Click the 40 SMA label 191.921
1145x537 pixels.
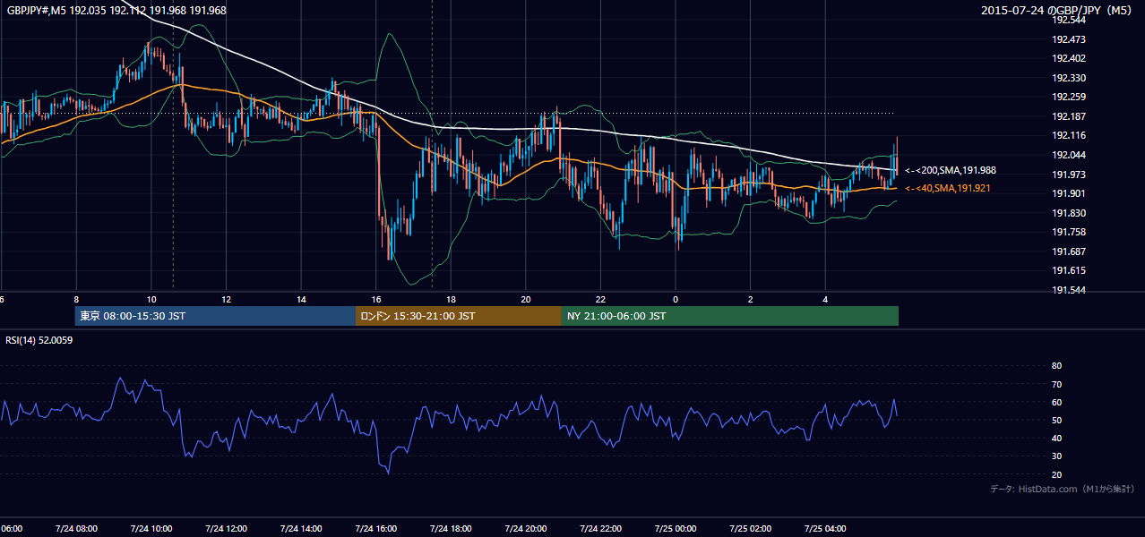point(948,188)
